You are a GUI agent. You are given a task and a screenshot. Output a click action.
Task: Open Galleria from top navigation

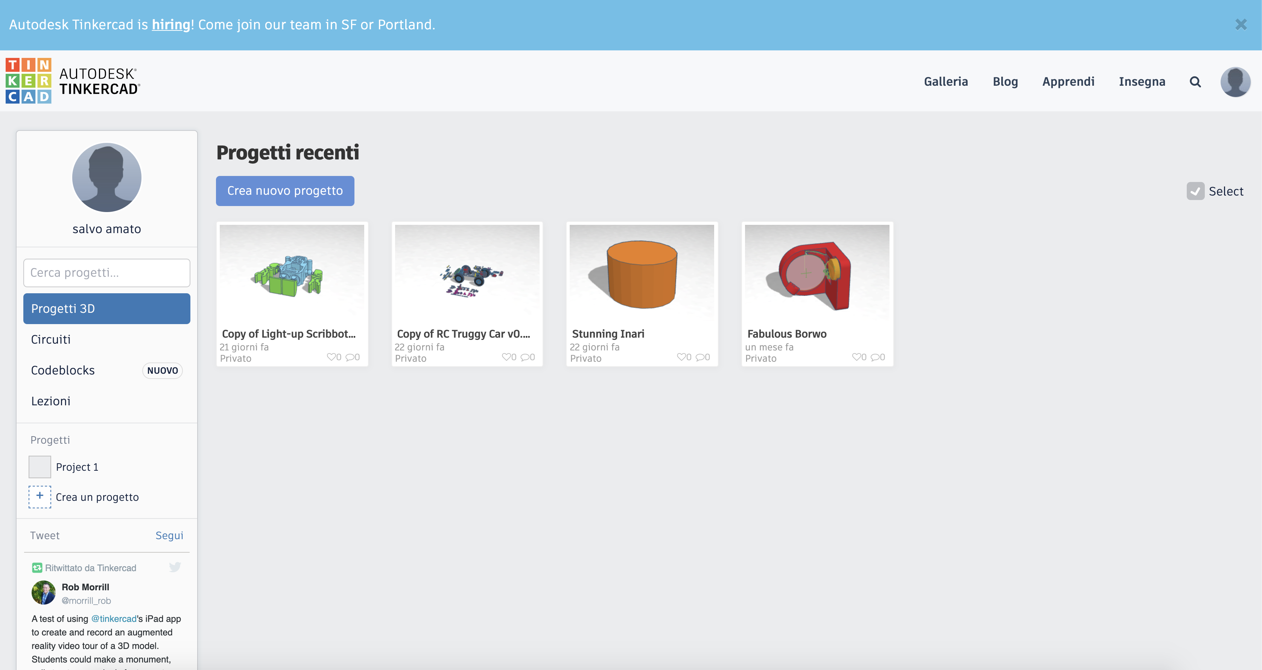coord(946,82)
